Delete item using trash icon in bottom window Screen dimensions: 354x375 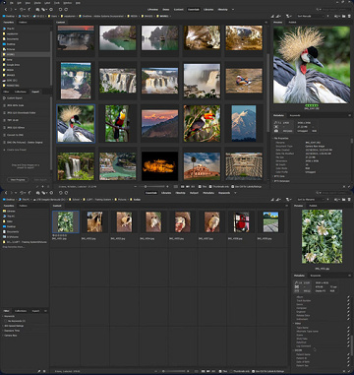(x=349, y=200)
